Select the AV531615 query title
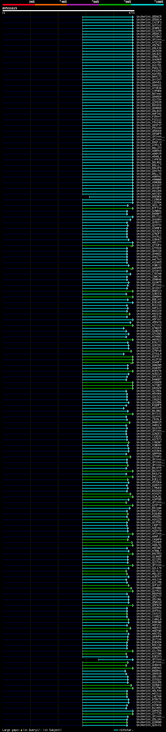The width and height of the screenshot is (166, 732). (10, 8)
